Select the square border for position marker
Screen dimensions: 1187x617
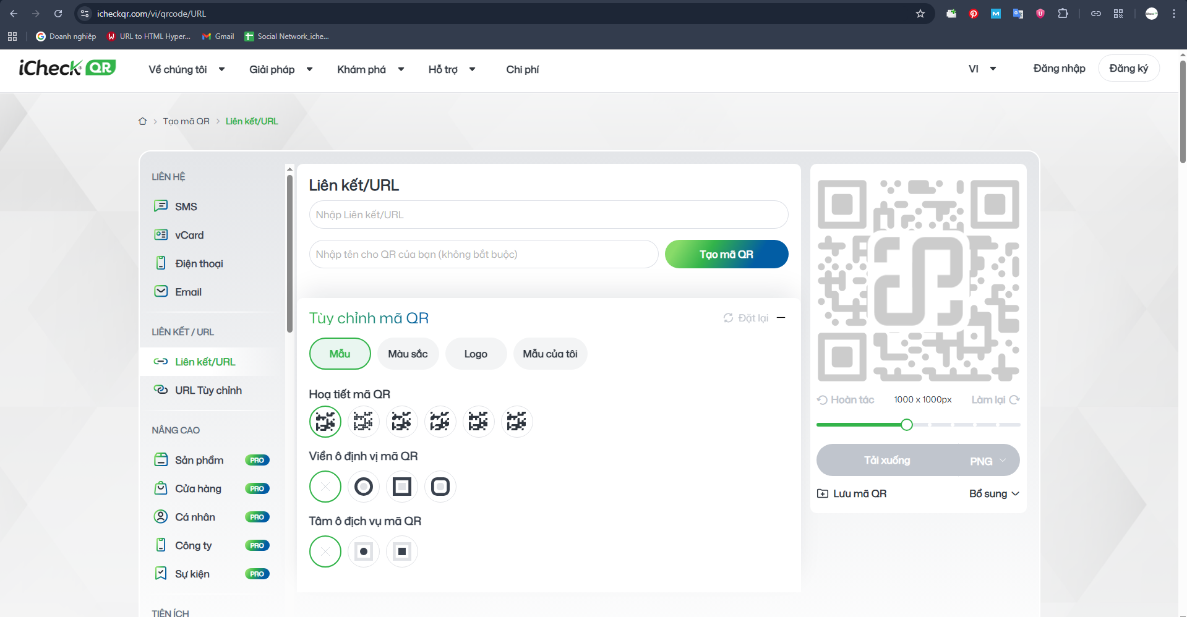tap(402, 487)
